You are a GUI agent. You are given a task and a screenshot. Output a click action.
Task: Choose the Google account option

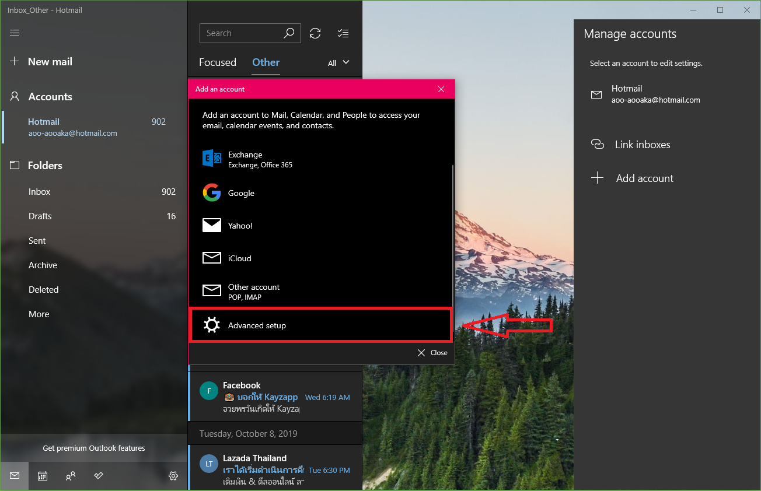click(x=321, y=193)
